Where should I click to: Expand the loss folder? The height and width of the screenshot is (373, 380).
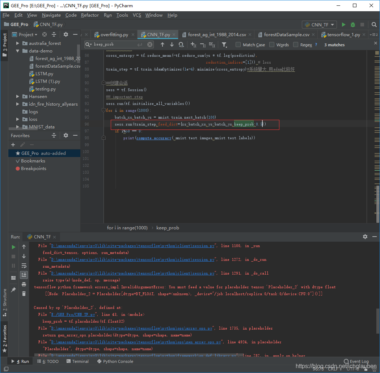click(17, 119)
